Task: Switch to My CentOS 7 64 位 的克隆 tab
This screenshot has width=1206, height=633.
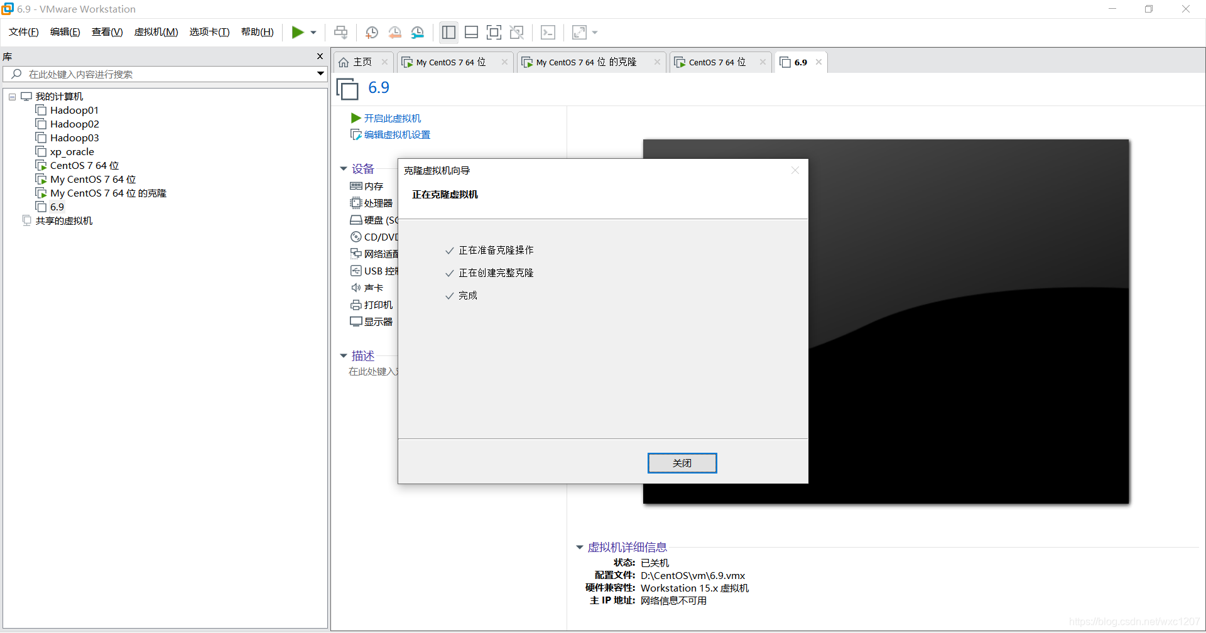Action: pos(585,62)
